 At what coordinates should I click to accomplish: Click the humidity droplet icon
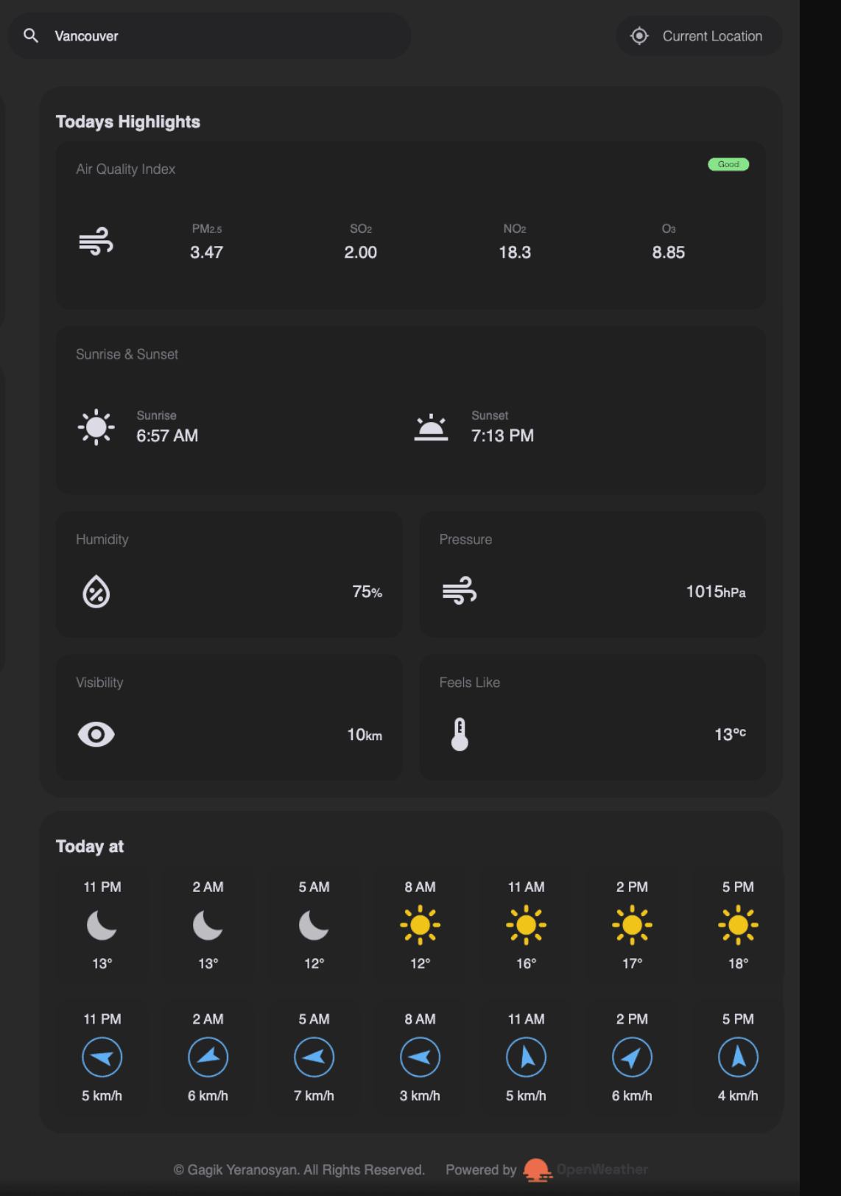[96, 591]
